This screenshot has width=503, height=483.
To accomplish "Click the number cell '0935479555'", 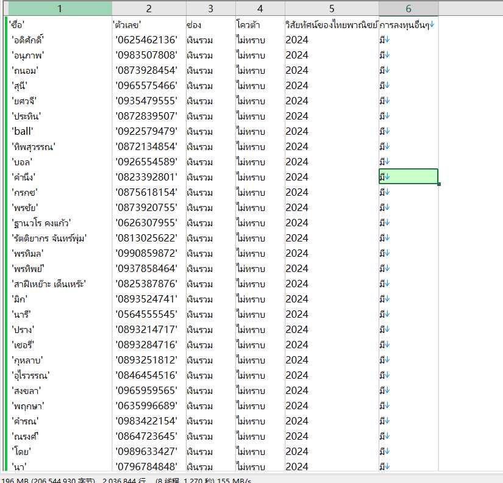I will tap(149, 101).
